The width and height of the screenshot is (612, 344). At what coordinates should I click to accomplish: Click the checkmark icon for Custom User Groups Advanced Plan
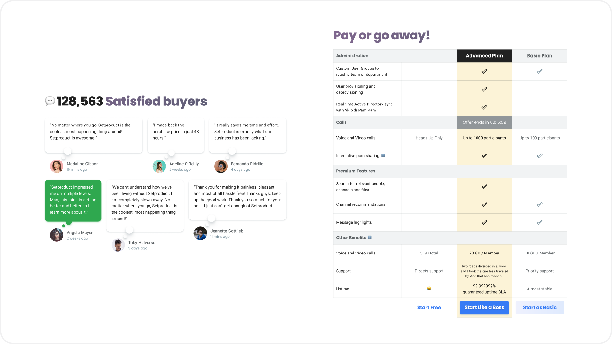tap(484, 71)
